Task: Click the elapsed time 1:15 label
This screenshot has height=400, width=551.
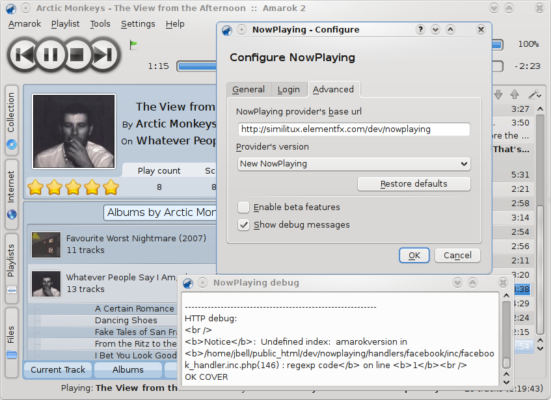Action: click(158, 66)
